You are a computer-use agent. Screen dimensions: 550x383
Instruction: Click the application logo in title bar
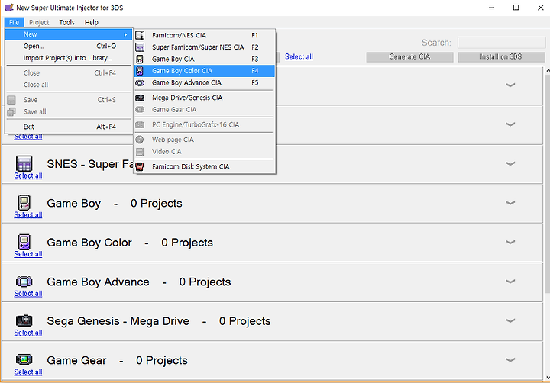tap(9, 8)
